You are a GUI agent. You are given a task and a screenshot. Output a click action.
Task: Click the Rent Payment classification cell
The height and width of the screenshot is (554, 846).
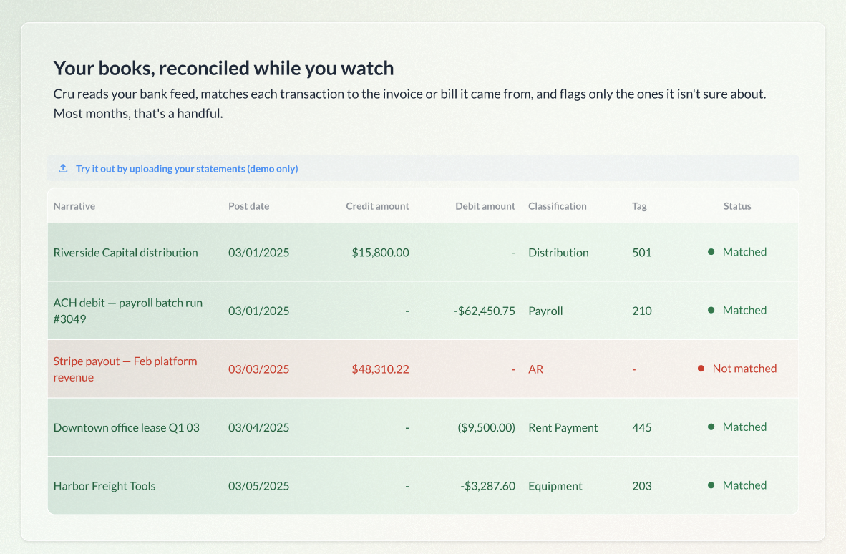point(563,428)
